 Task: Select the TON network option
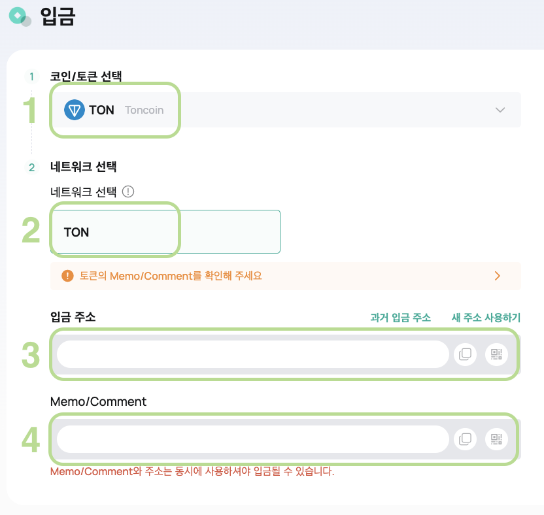point(165,231)
